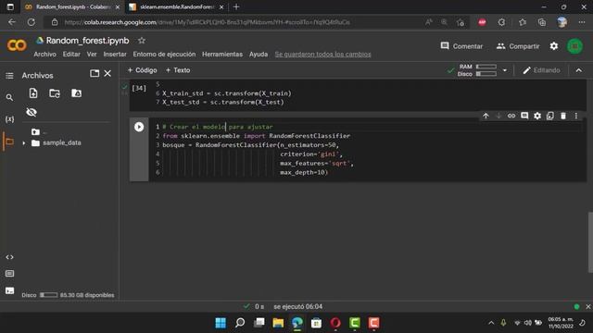Viewport: 593px width, 333px height.
Task: Reload the page in browser
Action: 31,22
